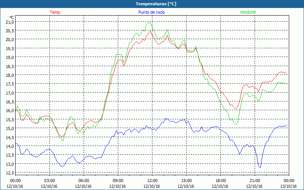Click the "20,0" y-axis value

tap(11, 40)
